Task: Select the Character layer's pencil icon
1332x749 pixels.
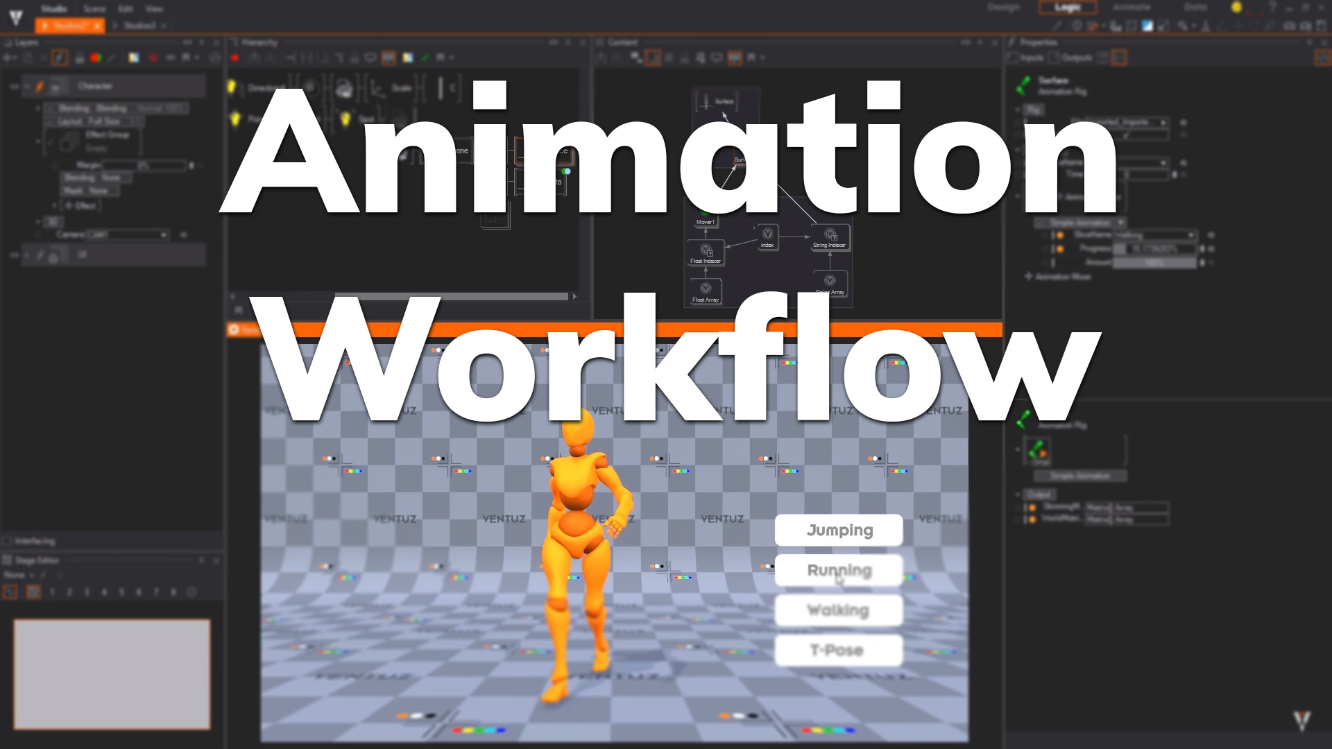Action: tap(40, 87)
